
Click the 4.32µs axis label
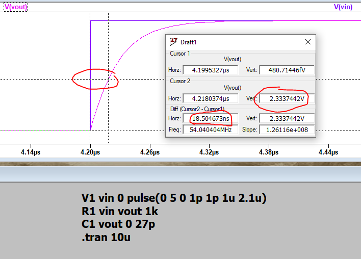point(209,152)
